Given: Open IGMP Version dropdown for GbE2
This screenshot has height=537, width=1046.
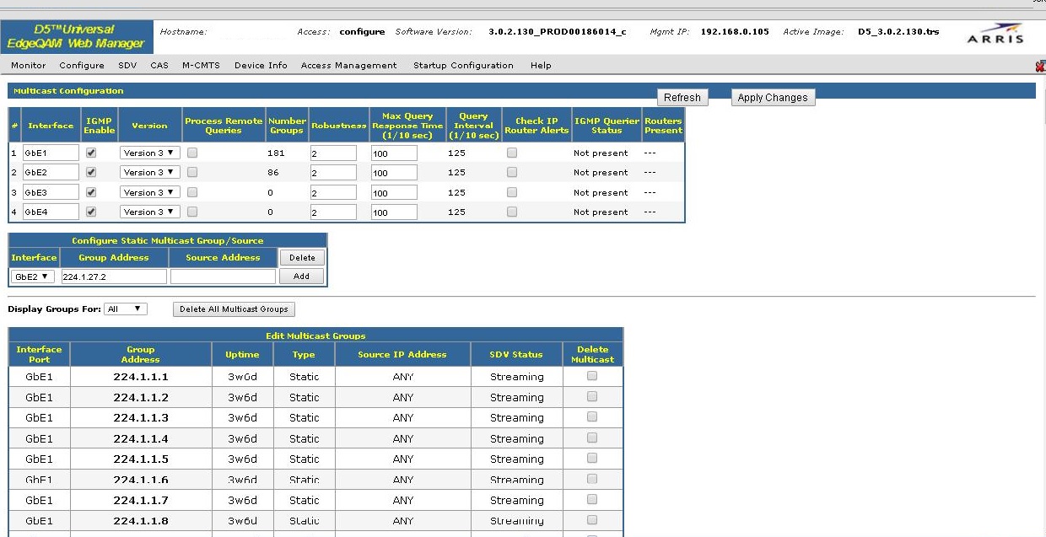Looking at the screenshot, I should coord(150,172).
